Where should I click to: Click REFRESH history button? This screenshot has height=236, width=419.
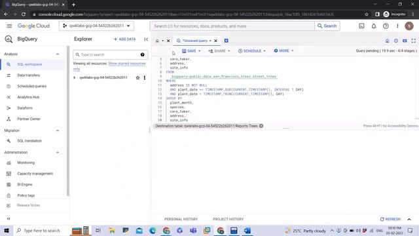(390, 219)
